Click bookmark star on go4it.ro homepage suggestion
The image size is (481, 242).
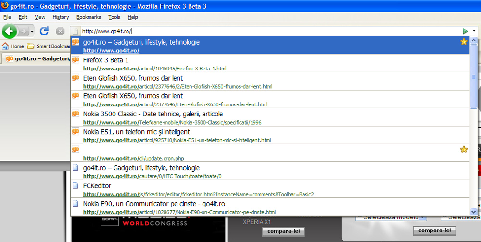click(x=464, y=42)
